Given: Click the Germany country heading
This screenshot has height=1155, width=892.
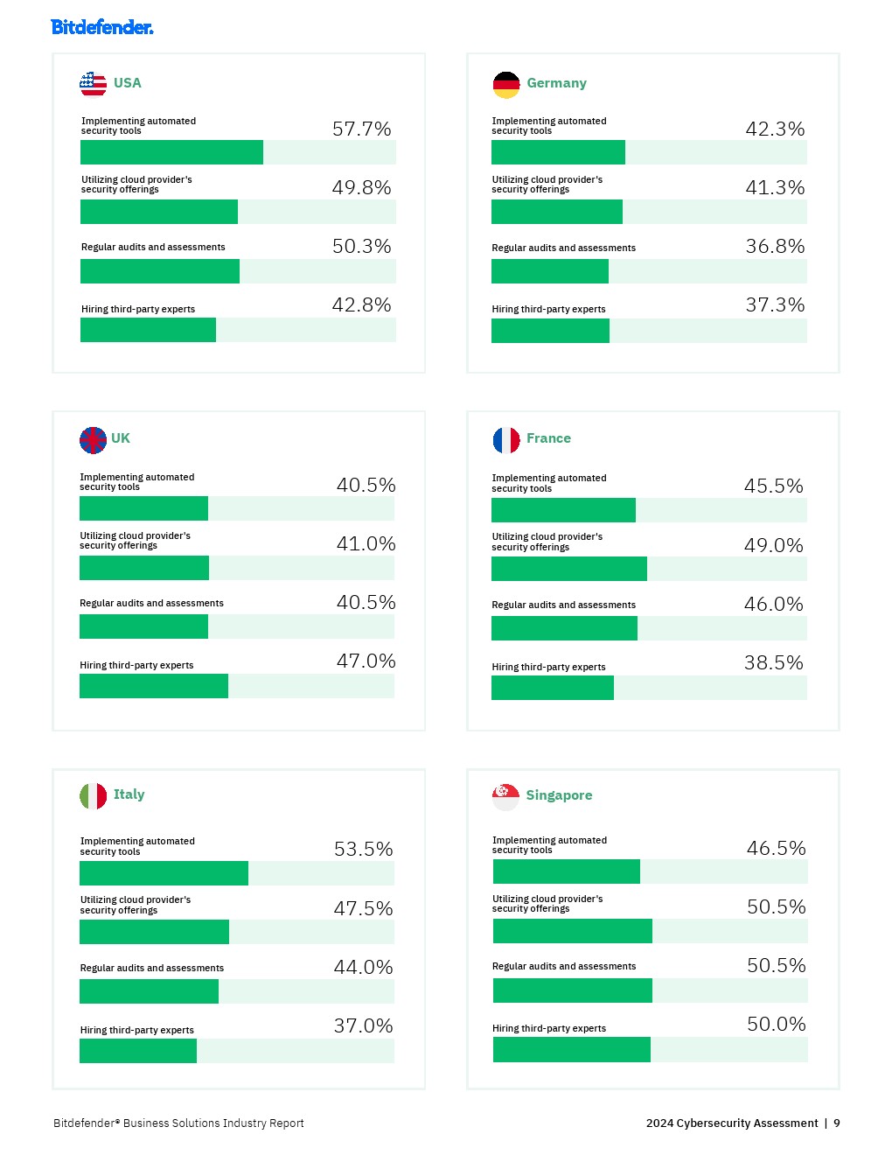Looking at the screenshot, I should click(x=556, y=83).
